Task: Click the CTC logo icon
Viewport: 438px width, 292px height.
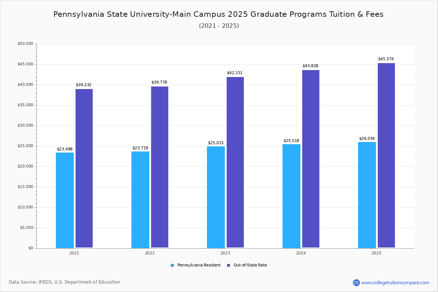Action: pyautogui.click(x=356, y=283)
